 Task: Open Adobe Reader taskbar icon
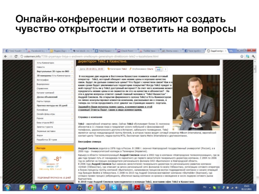tap(137, 188)
